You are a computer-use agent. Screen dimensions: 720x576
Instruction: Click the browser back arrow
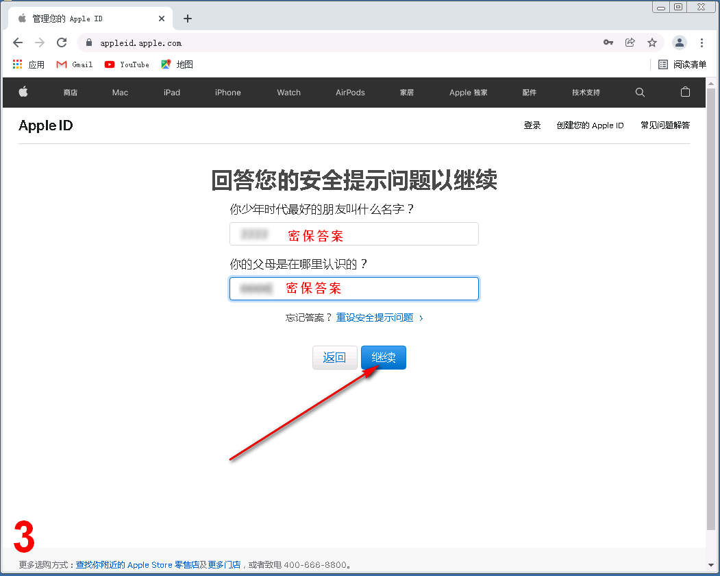[18, 43]
